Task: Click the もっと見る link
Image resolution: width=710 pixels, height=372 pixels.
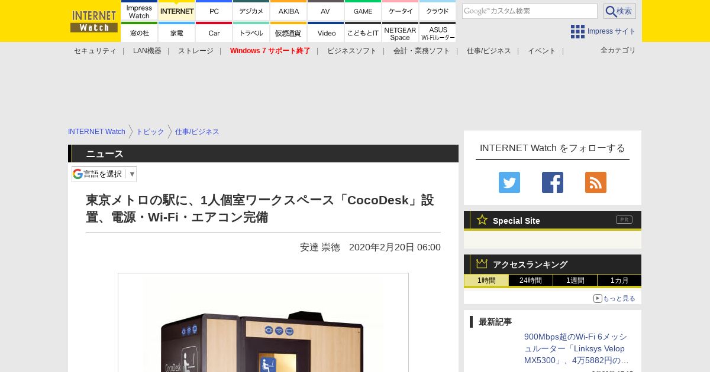Action: tap(615, 298)
